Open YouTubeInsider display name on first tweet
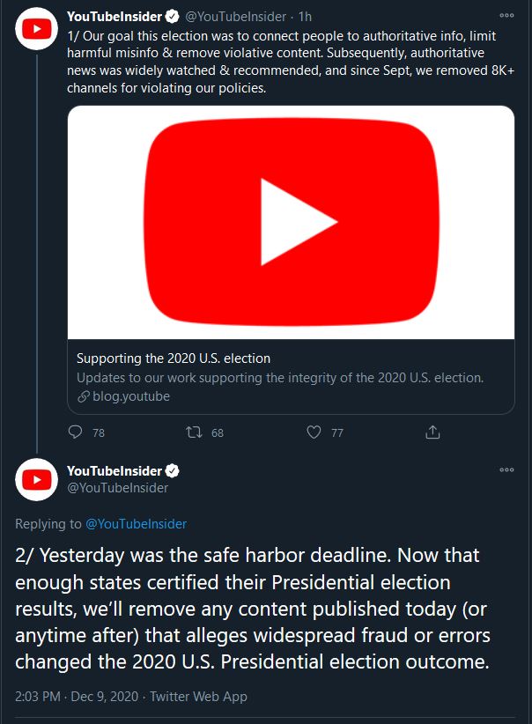This screenshot has width=532, height=724. pos(115,16)
